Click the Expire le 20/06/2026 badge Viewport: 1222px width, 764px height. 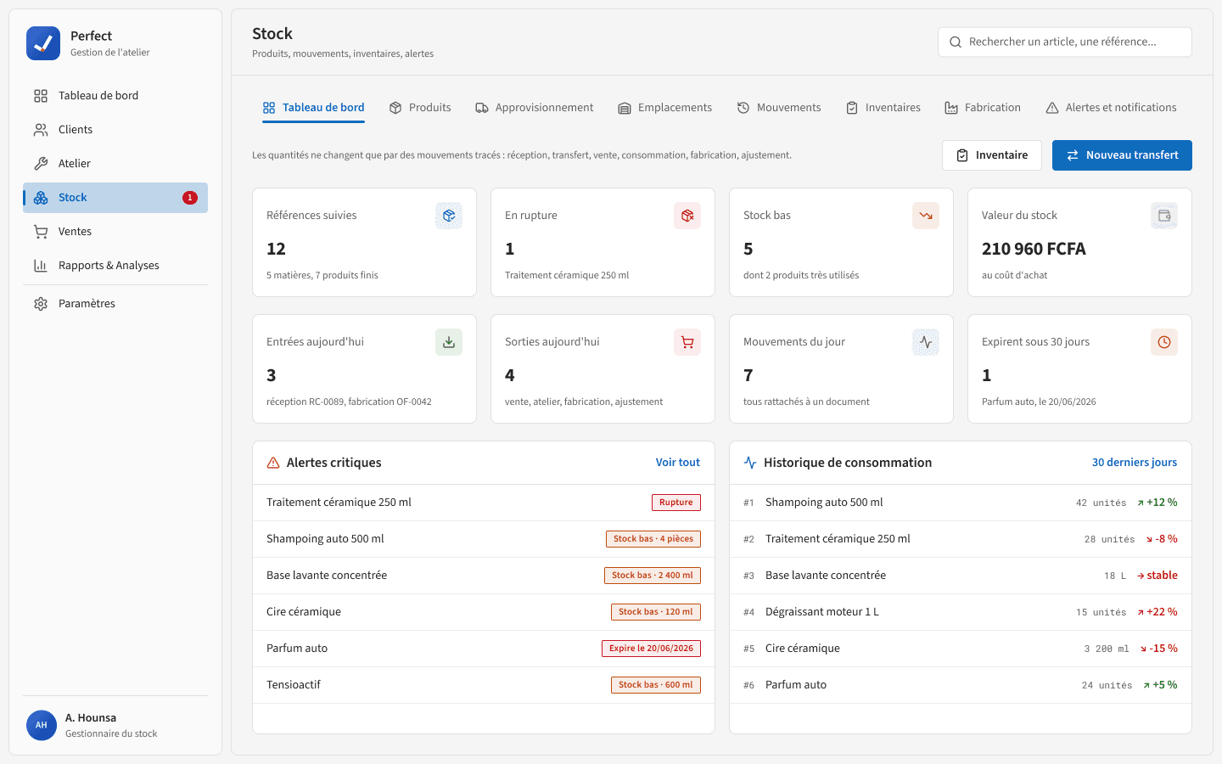pos(651,649)
